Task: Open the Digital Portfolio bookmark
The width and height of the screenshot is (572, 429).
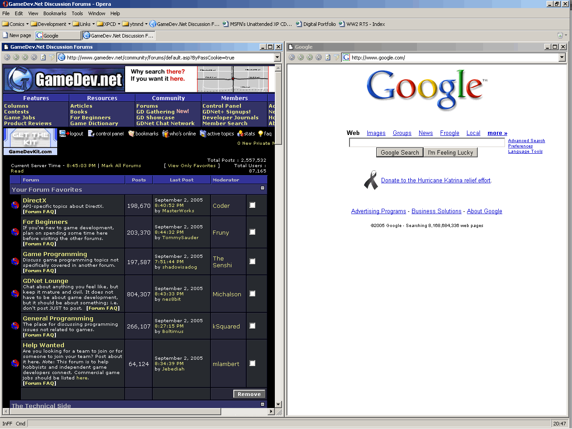Action: (315, 24)
